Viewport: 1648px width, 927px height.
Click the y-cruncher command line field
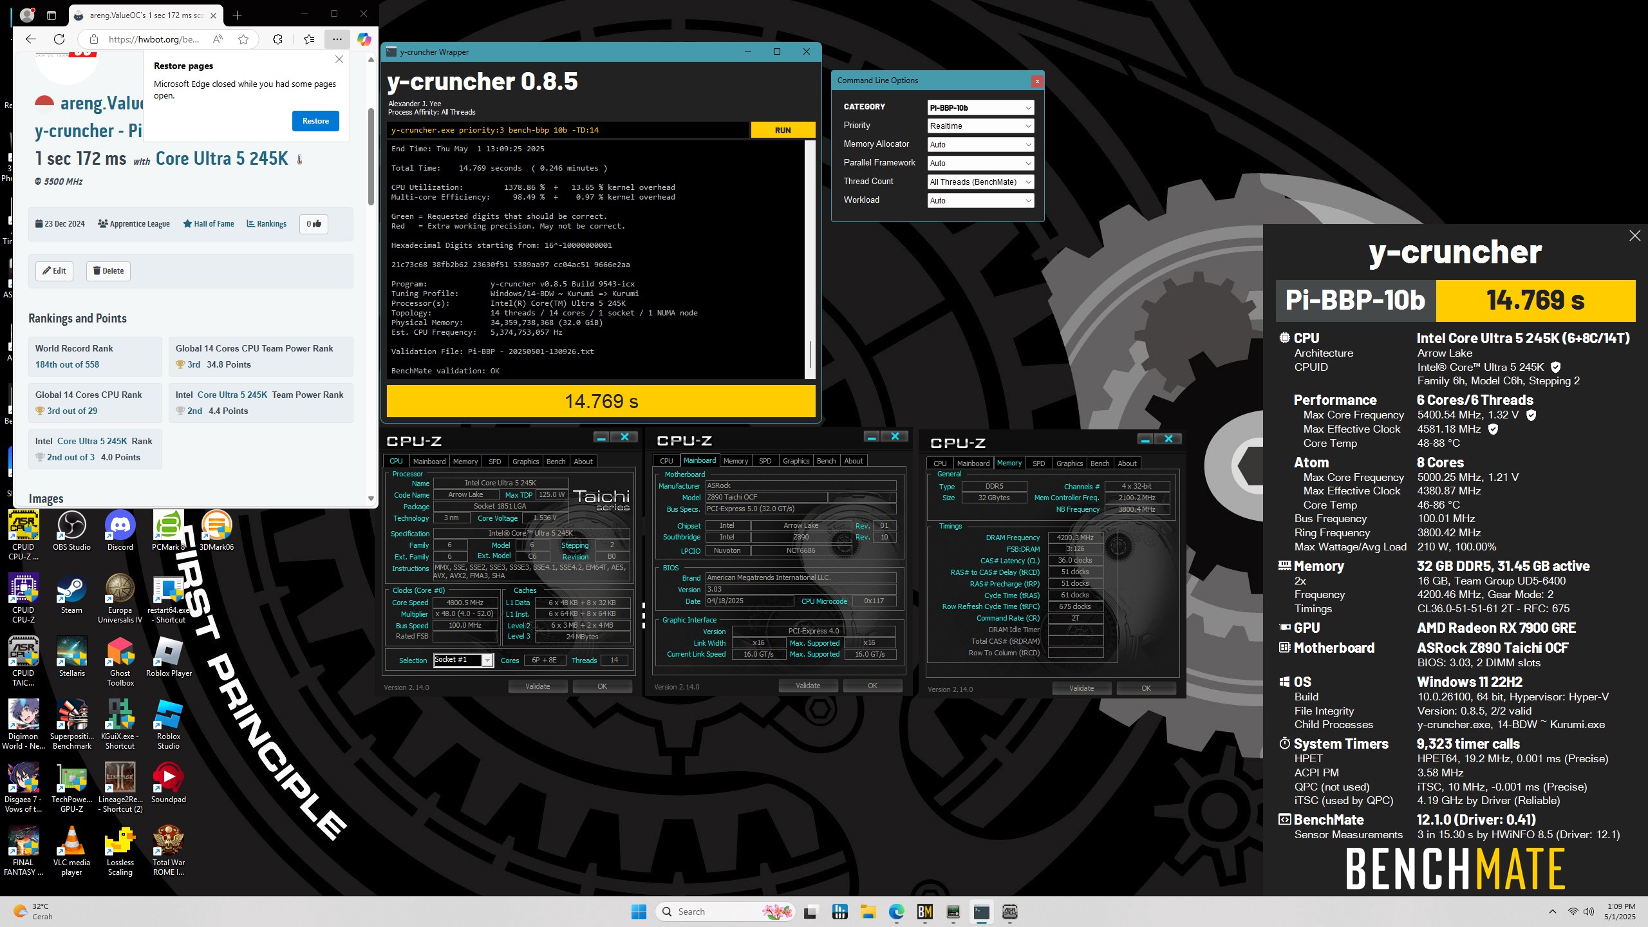(x=567, y=130)
